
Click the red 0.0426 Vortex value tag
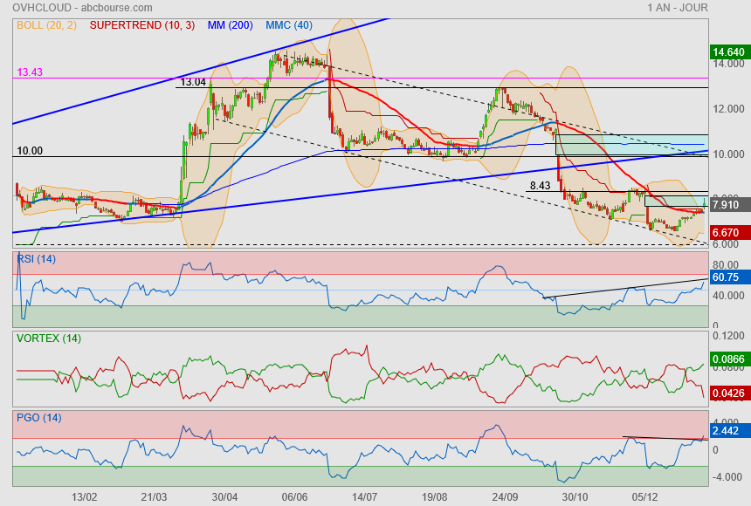click(x=727, y=393)
